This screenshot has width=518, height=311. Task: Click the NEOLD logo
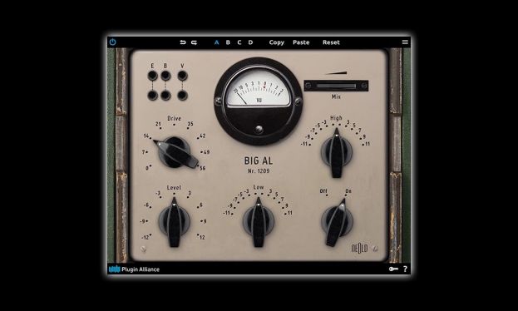click(359, 248)
